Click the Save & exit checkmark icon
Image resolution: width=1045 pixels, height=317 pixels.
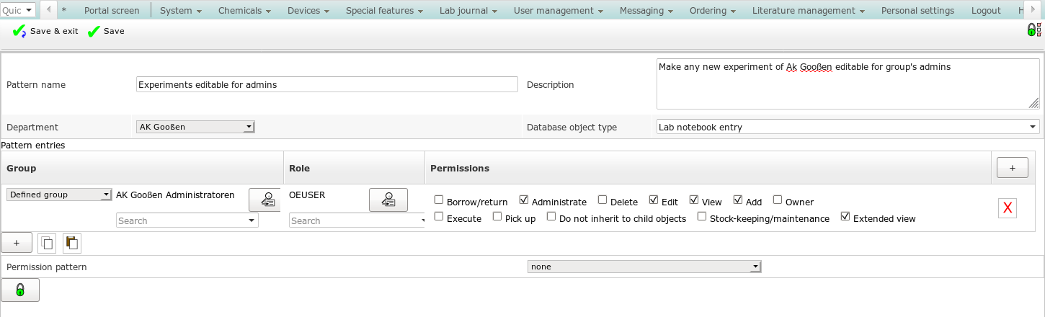pyautogui.click(x=19, y=32)
